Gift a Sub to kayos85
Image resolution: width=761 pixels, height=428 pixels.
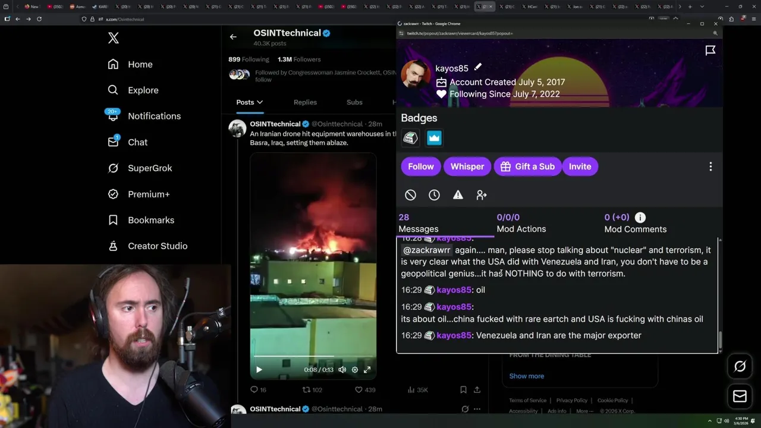(528, 166)
